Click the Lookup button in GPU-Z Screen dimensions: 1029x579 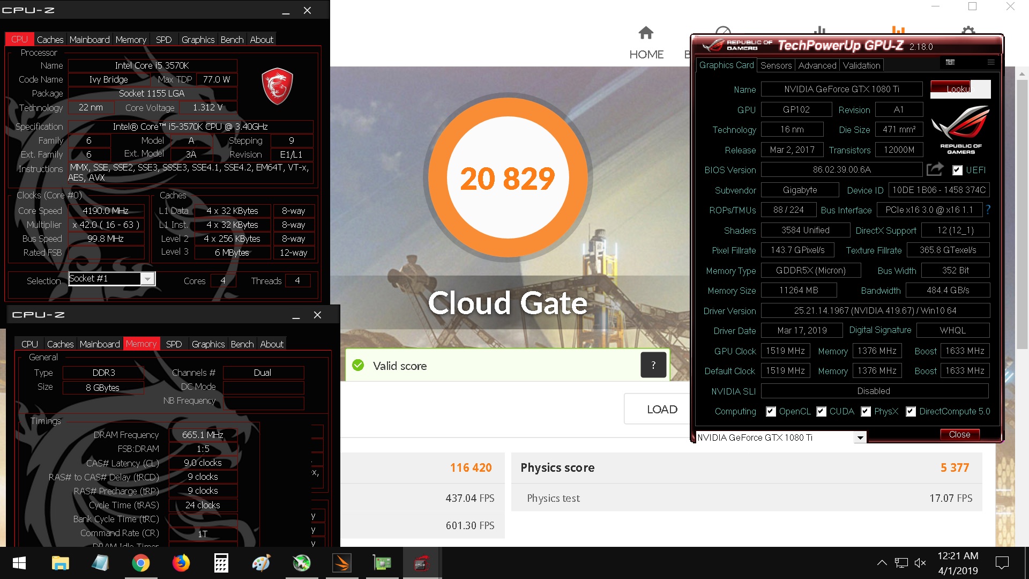(x=960, y=89)
